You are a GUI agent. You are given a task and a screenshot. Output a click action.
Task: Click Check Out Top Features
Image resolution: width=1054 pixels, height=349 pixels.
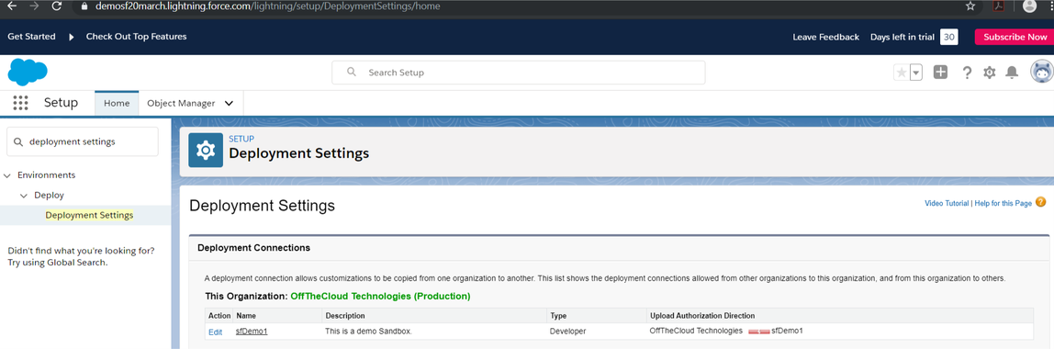click(137, 37)
